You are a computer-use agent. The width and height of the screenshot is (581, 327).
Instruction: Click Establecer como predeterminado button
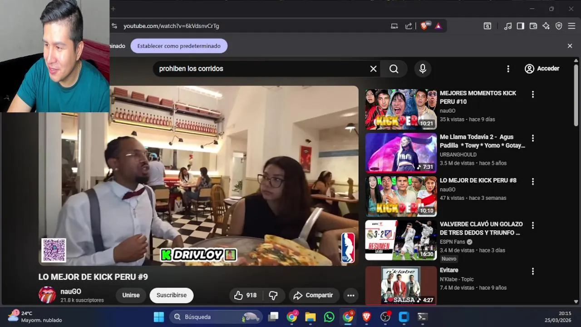click(x=179, y=46)
